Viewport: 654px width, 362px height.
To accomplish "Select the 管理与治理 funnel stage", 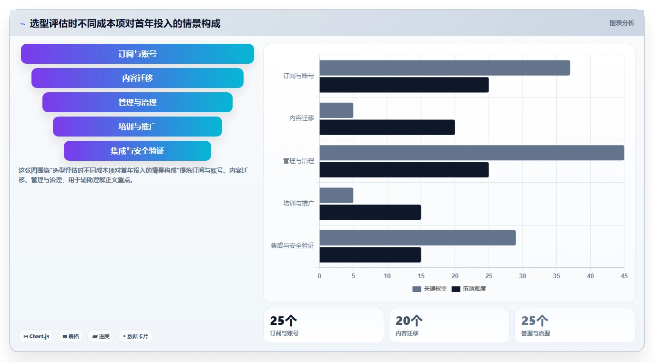I will point(137,102).
